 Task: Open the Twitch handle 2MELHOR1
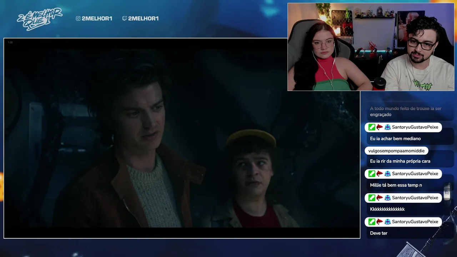tap(144, 19)
